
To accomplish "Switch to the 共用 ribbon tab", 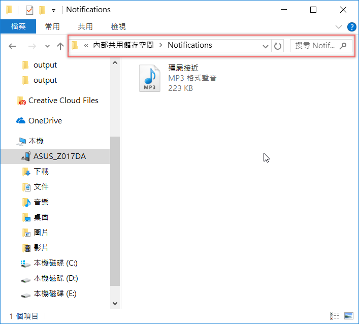I will point(85,26).
